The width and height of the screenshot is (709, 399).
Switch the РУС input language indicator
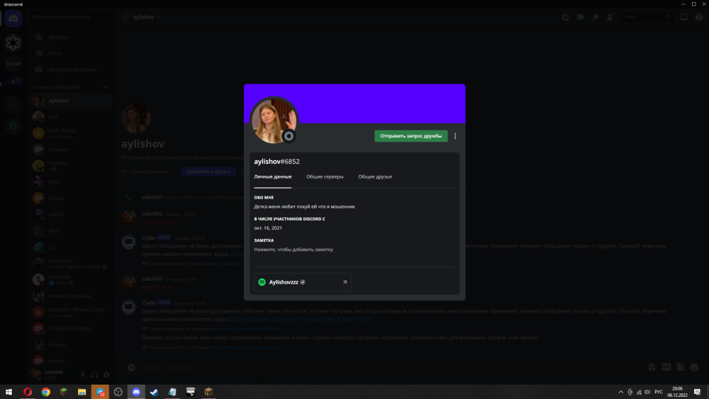[659, 392]
